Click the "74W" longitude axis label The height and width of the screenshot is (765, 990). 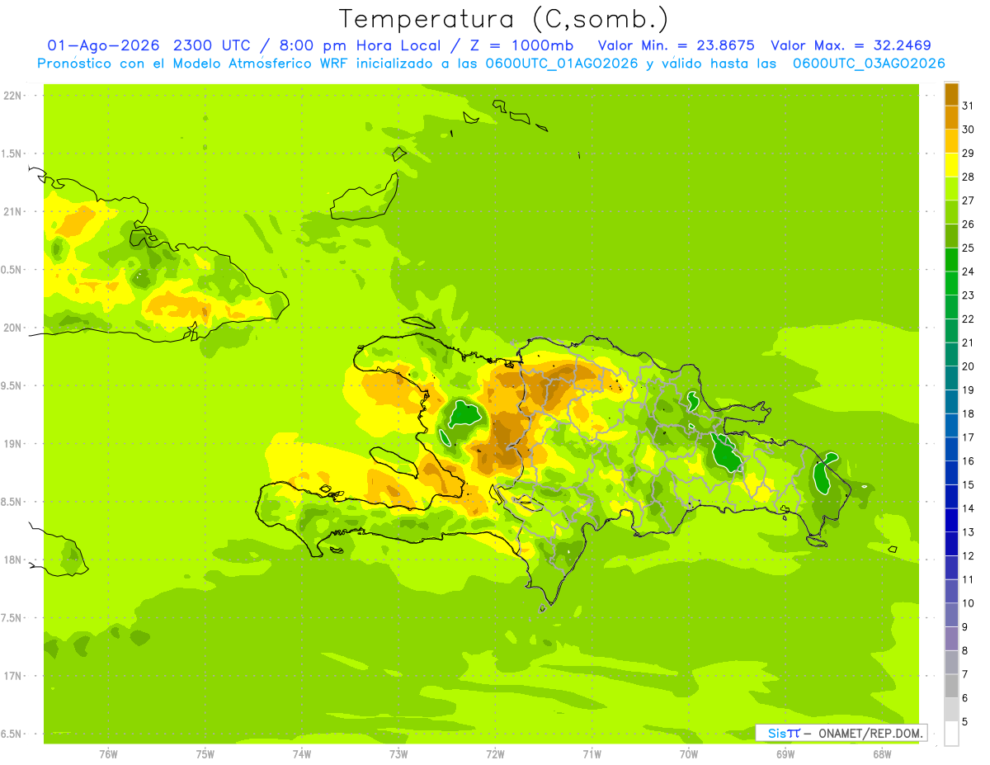(302, 753)
